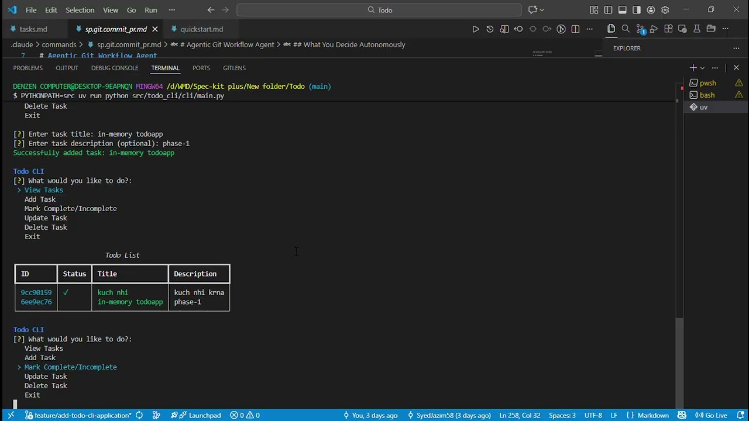Switch to quickstart.md editor tab
Image resolution: width=749 pixels, height=421 pixels.
point(202,29)
